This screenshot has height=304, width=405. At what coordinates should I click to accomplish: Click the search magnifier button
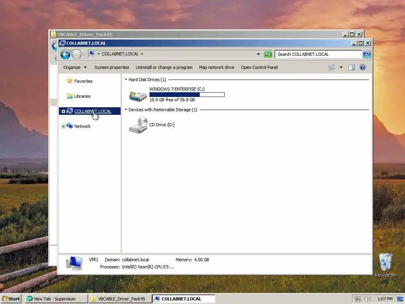click(367, 54)
